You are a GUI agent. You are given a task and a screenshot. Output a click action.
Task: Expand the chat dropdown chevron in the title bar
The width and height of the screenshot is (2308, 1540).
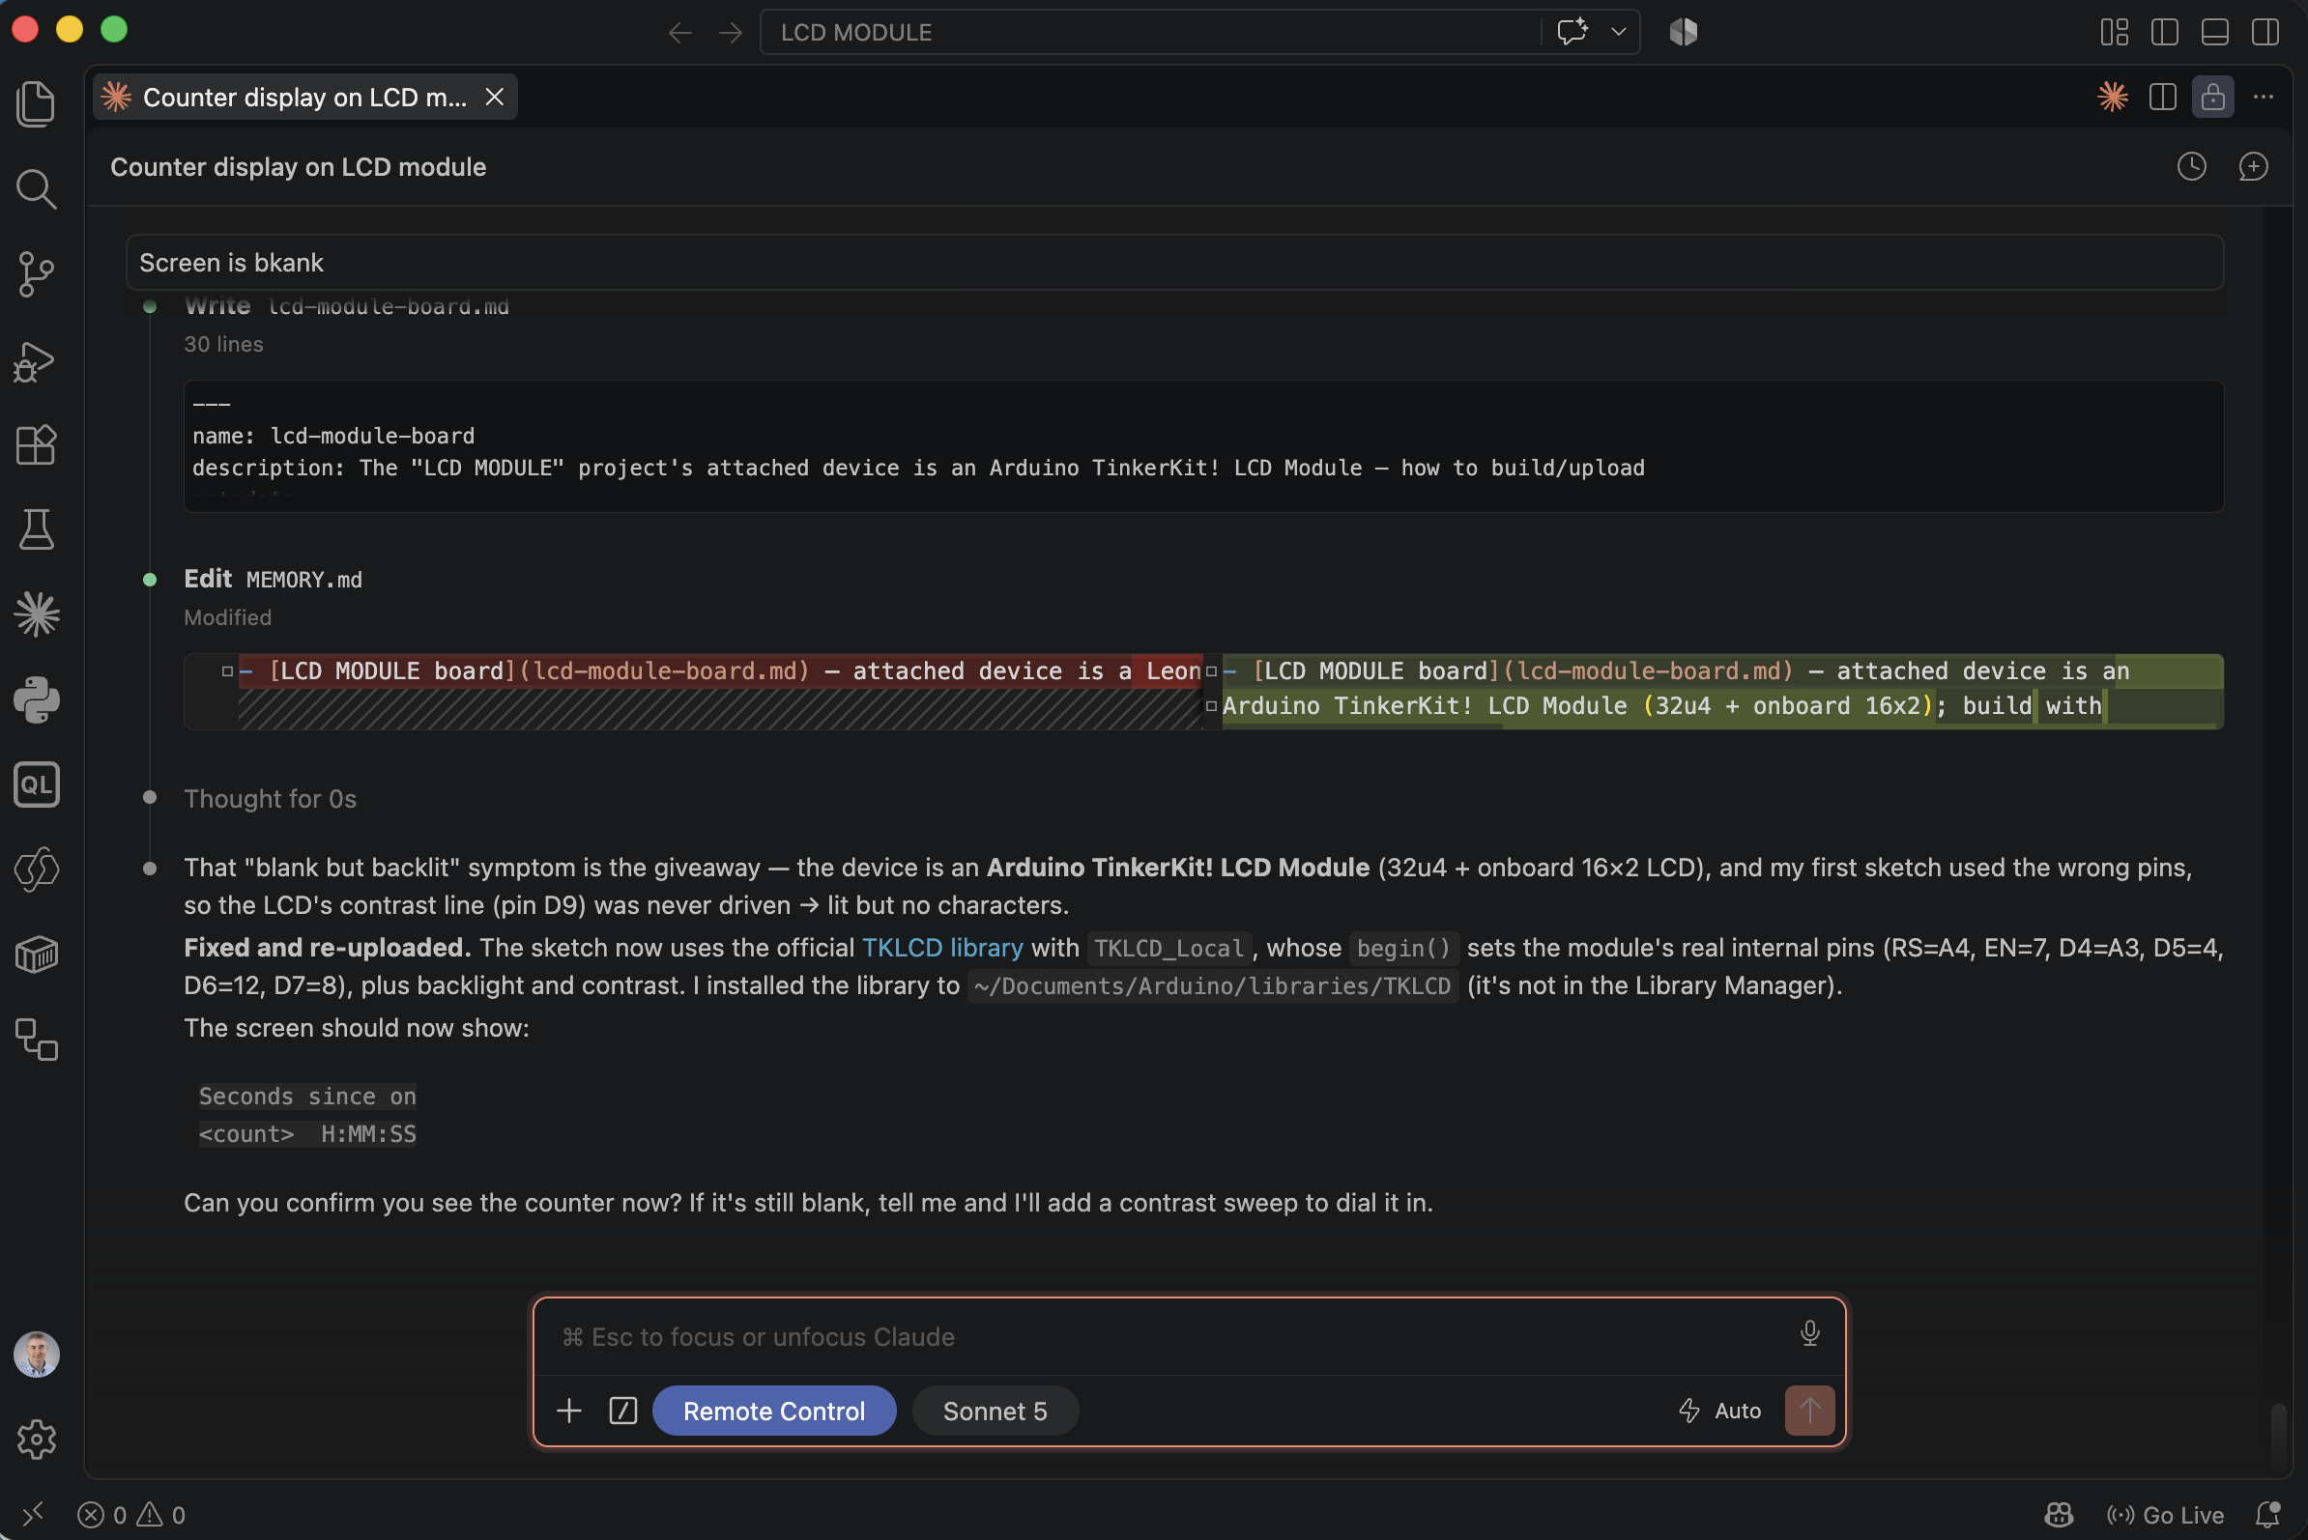[1618, 32]
